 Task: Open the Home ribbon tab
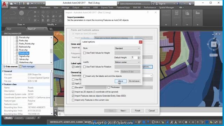click(14, 7)
